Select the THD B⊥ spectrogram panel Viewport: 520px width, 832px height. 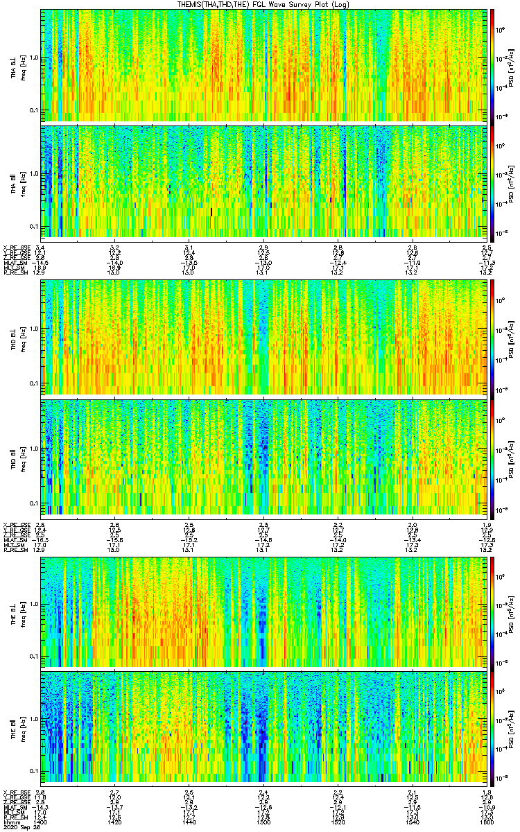263,336
